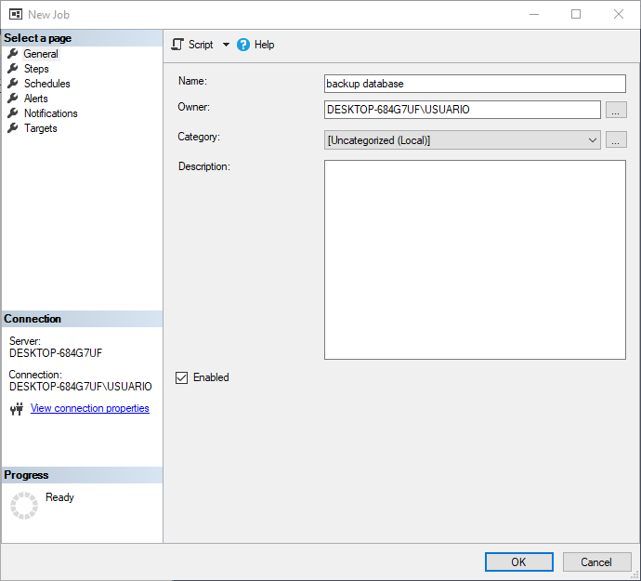641x581 pixels.
Task: Open Help from the toolbar
Action: coord(255,45)
